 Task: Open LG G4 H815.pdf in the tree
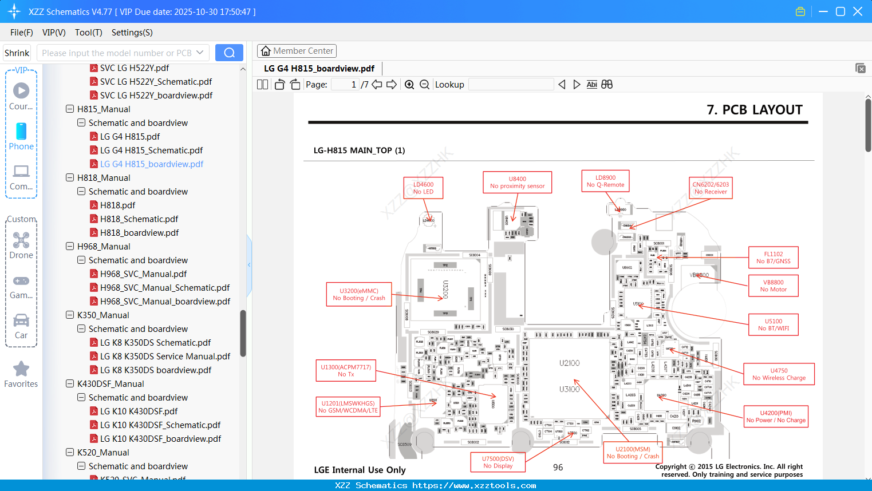[x=125, y=136]
